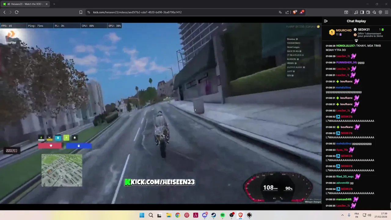Open mehdiziiiro username above ggggg spam
The image size is (391, 220).
(343, 88)
